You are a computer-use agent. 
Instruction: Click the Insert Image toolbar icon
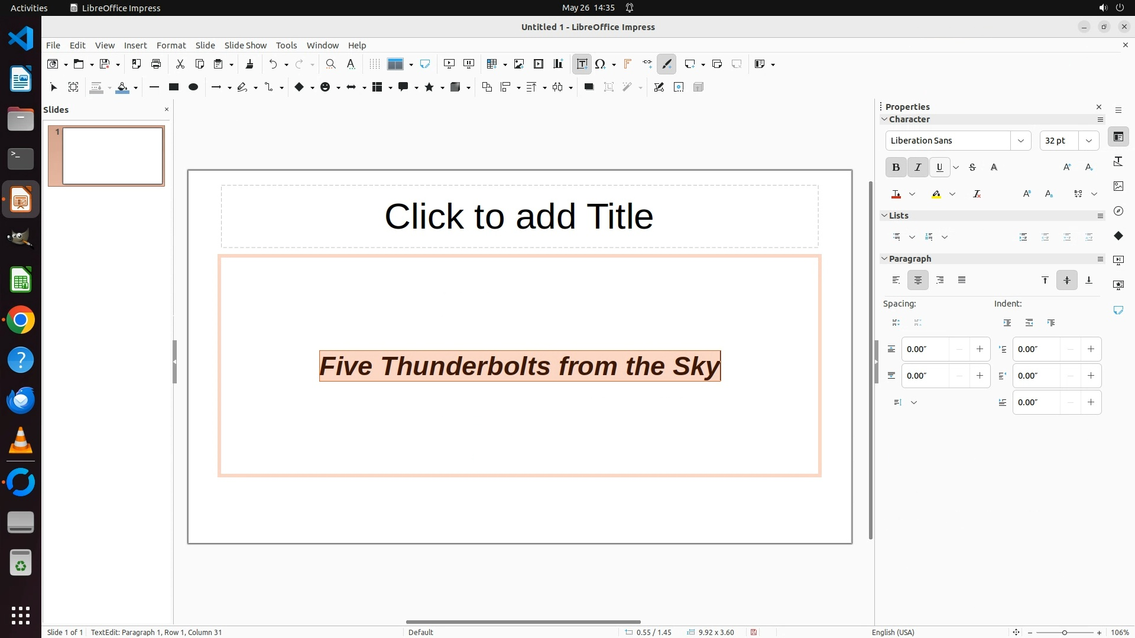pos(518,64)
